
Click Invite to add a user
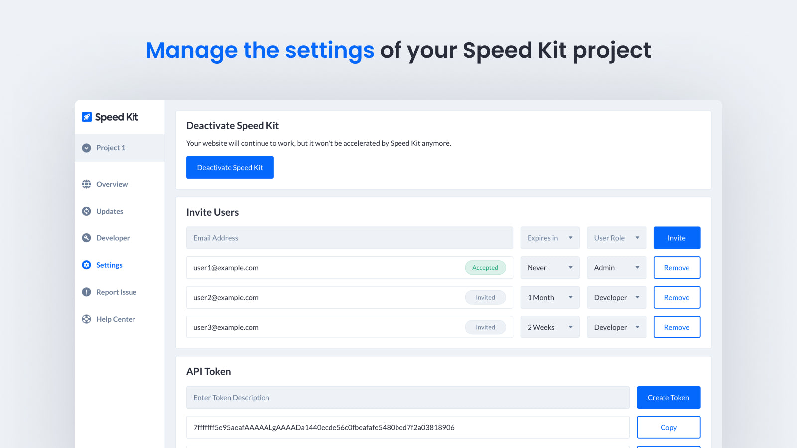(x=676, y=238)
